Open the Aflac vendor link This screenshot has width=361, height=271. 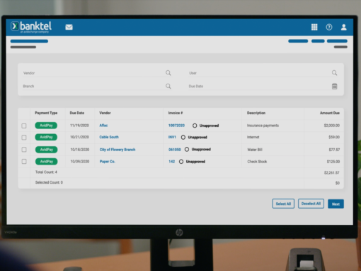click(x=103, y=126)
